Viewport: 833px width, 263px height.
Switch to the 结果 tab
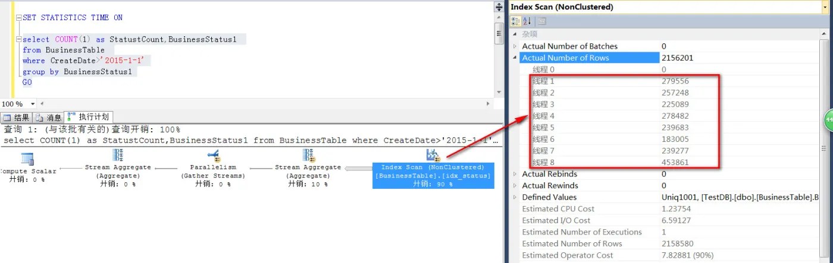pyautogui.click(x=17, y=117)
